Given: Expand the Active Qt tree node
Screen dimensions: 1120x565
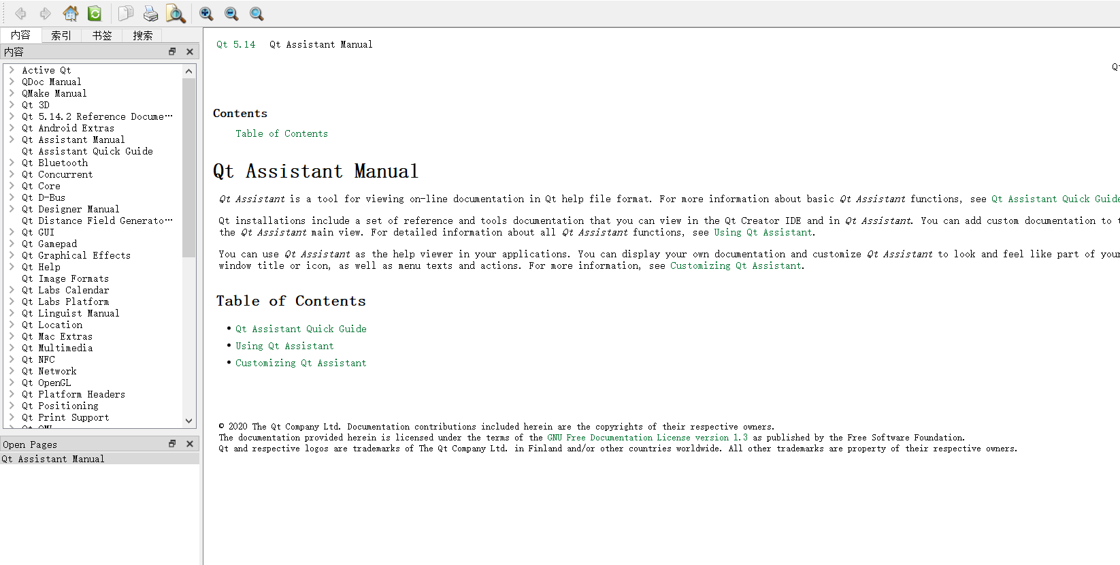Looking at the screenshot, I should pyautogui.click(x=12, y=70).
